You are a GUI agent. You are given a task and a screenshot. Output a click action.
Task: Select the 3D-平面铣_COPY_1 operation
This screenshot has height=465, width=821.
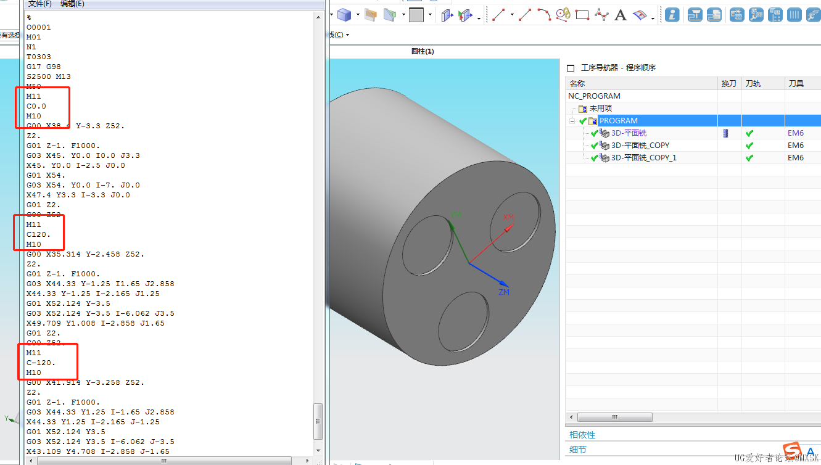[x=643, y=158]
